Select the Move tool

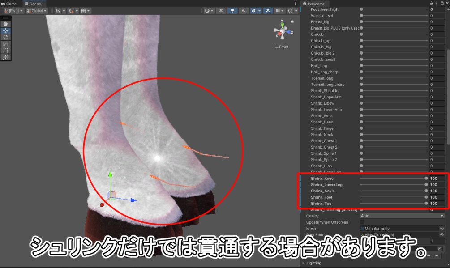5,31
